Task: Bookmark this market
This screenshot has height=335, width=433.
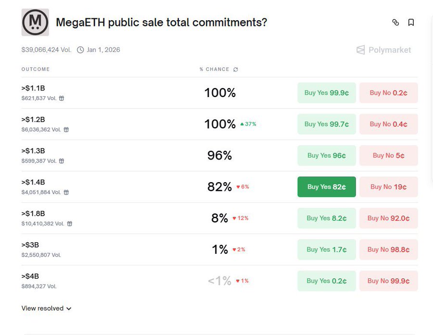Action: click(x=411, y=22)
